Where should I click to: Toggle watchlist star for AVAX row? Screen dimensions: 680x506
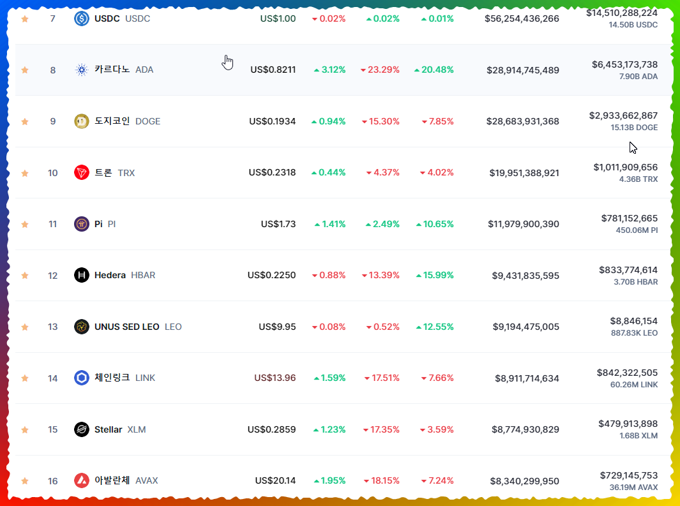click(x=25, y=481)
